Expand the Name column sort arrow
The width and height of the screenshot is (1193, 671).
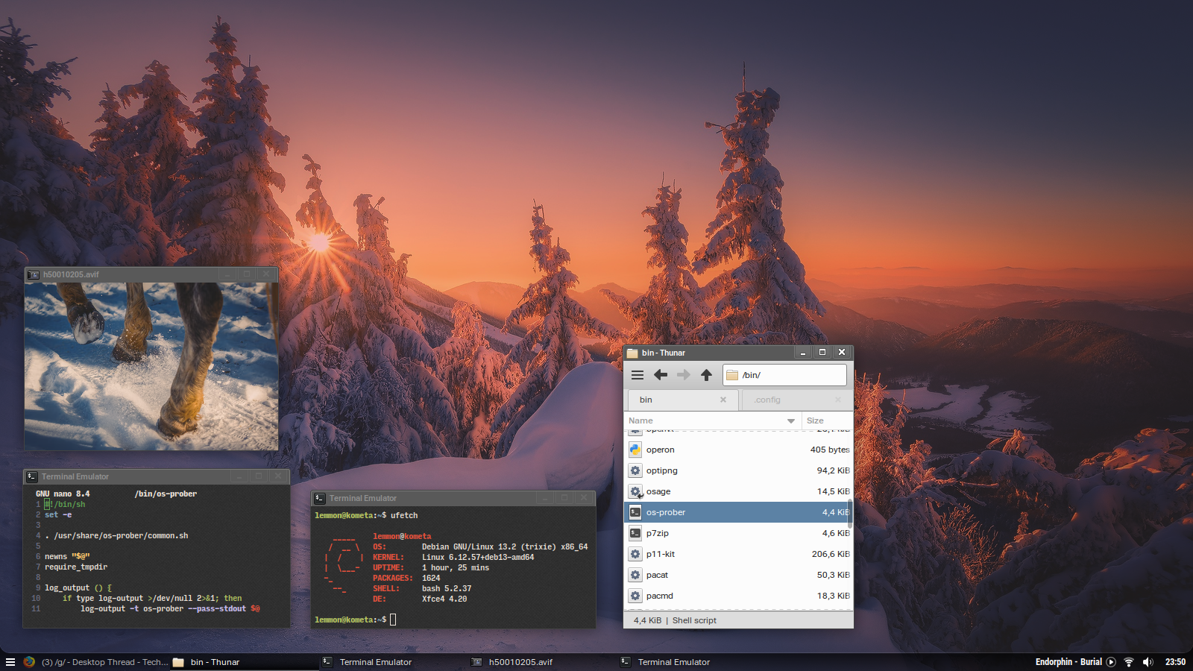tap(791, 421)
